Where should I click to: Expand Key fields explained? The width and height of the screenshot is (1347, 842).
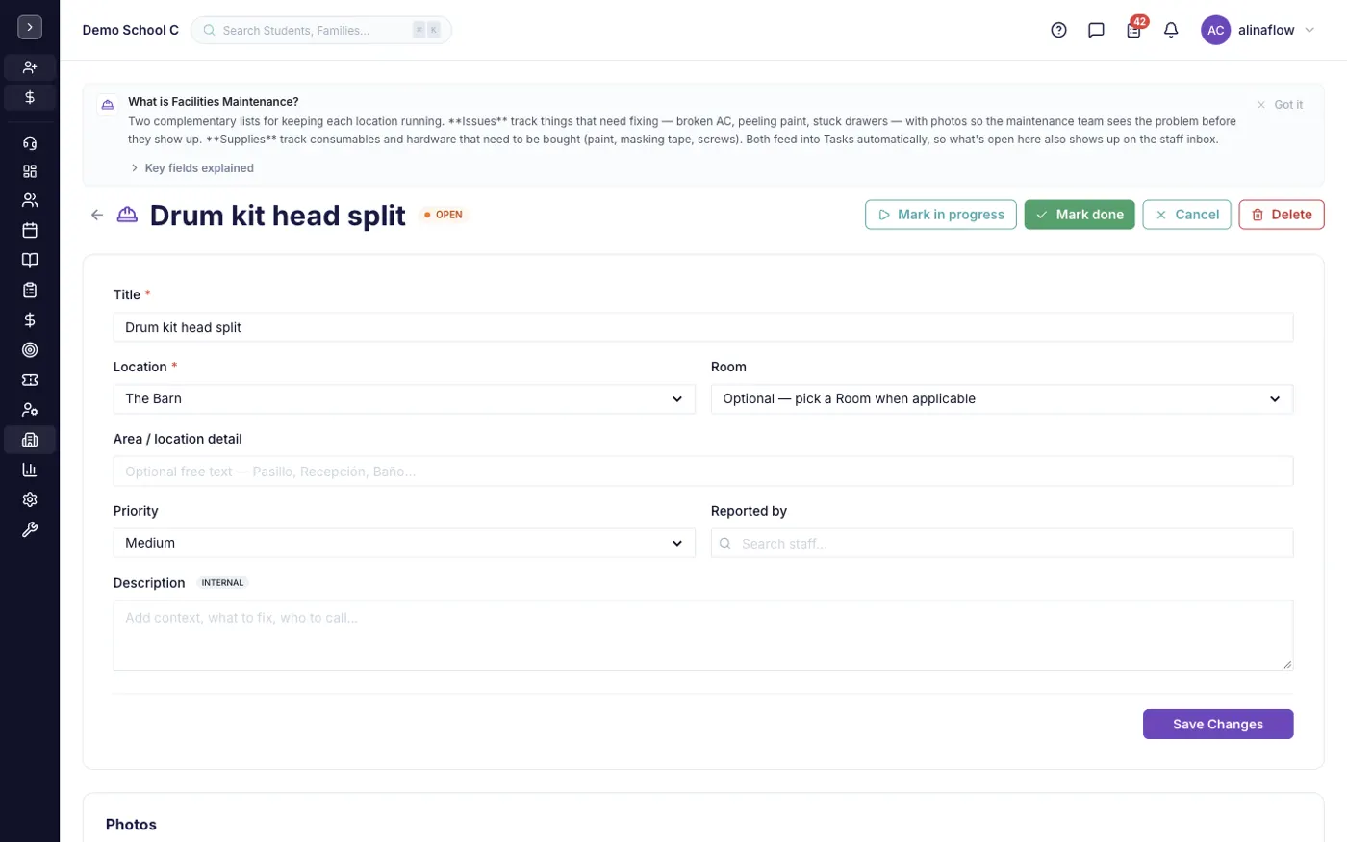[x=192, y=167]
